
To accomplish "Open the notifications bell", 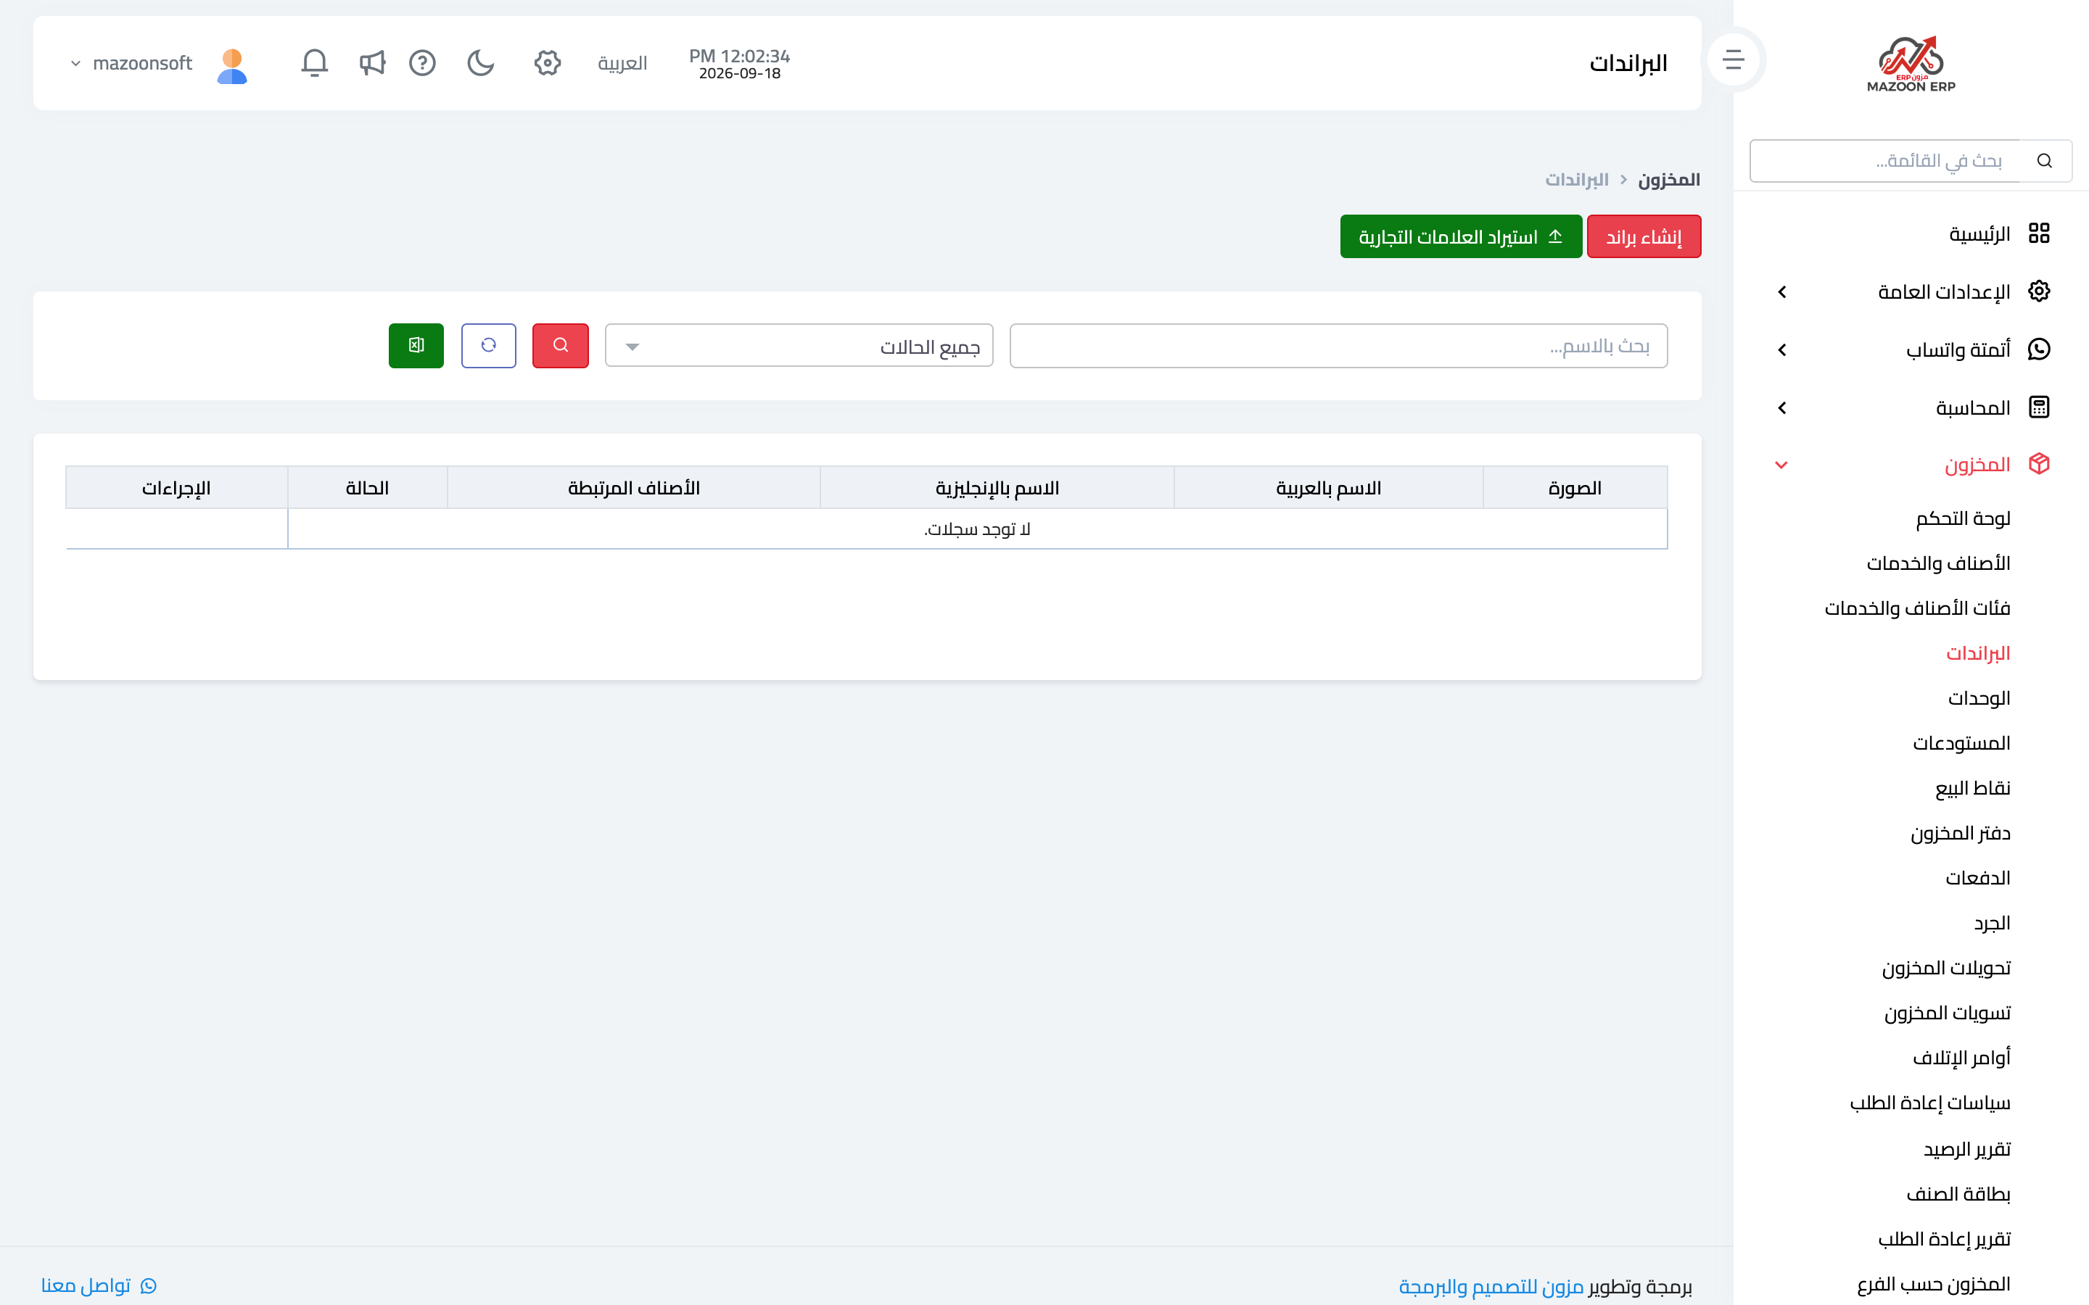I will (314, 63).
